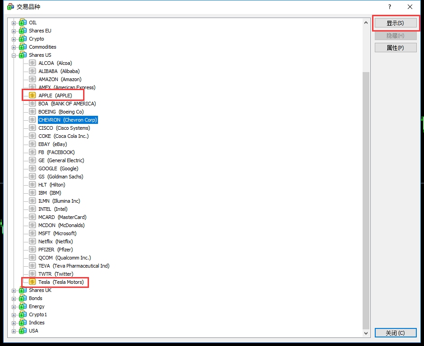This screenshot has width=424, height=346.
Task: Click the Netflix symbol dollar icon
Action: [x=33, y=241]
